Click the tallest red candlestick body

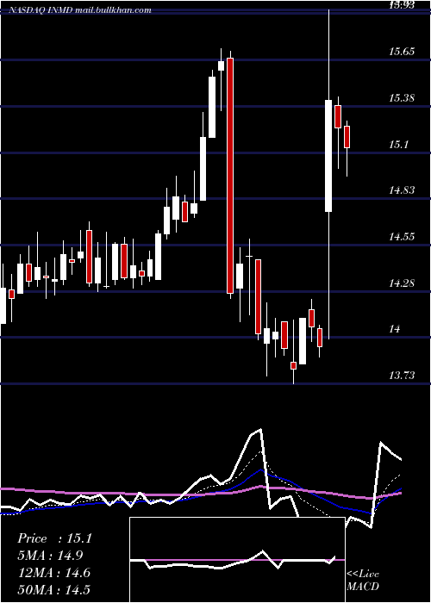[230, 176]
